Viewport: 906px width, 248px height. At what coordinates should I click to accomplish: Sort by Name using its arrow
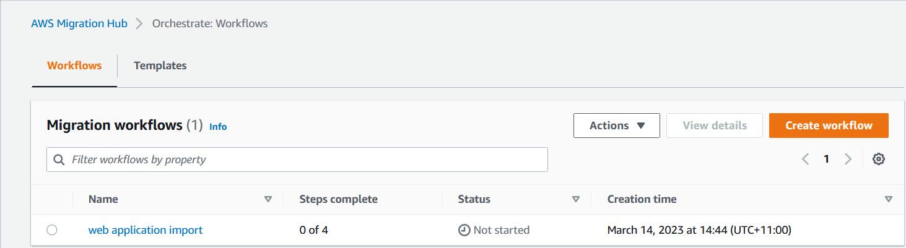(x=268, y=199)
